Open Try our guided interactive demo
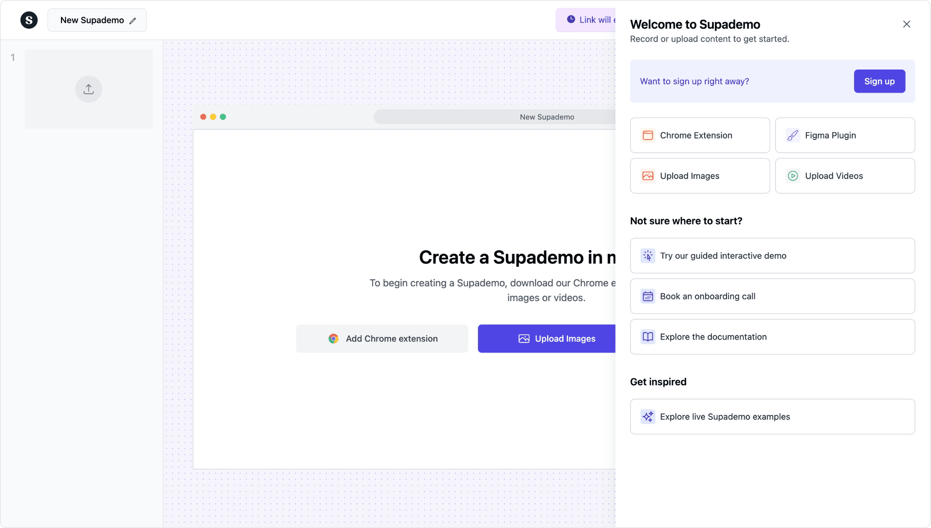931x528 pixels. tap(772, 255)
